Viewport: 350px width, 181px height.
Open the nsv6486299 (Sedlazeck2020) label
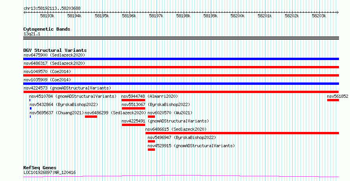coord(115,113)
